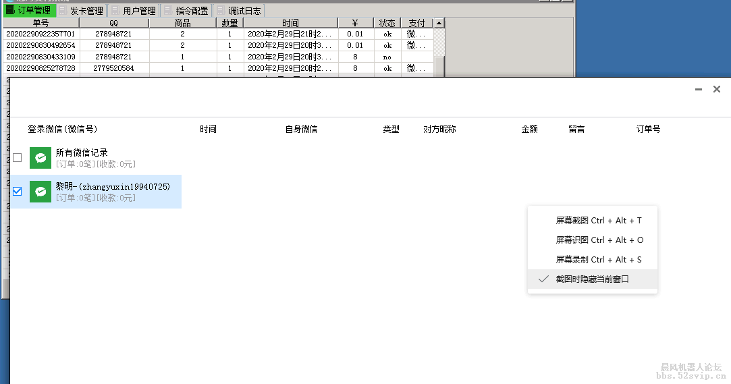Viewport: 731px width, 384px height.
Task: Select 黎明-(zhangyuxin19940725) list entry
Action: (x=96, y=192)
